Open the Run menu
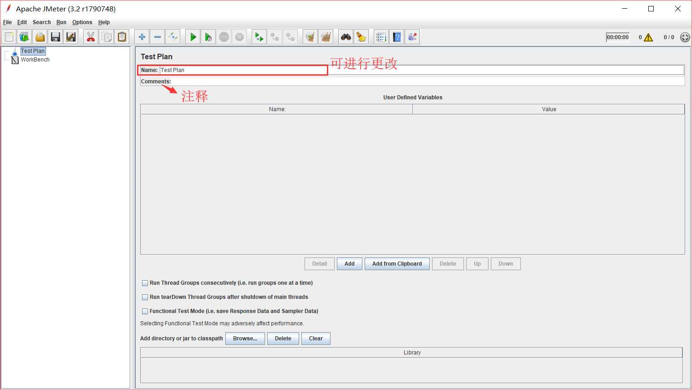 [61, 22]
